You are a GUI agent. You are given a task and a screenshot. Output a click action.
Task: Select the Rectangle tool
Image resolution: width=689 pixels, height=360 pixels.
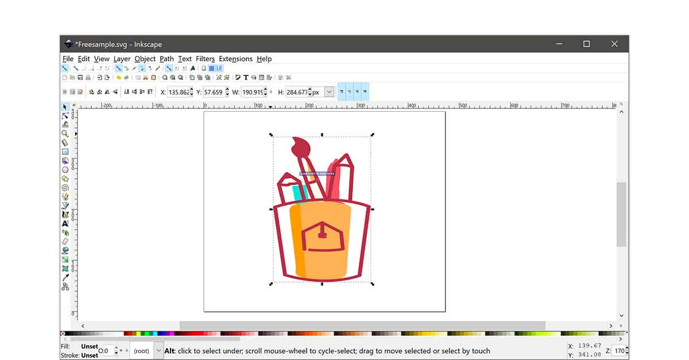65,151
